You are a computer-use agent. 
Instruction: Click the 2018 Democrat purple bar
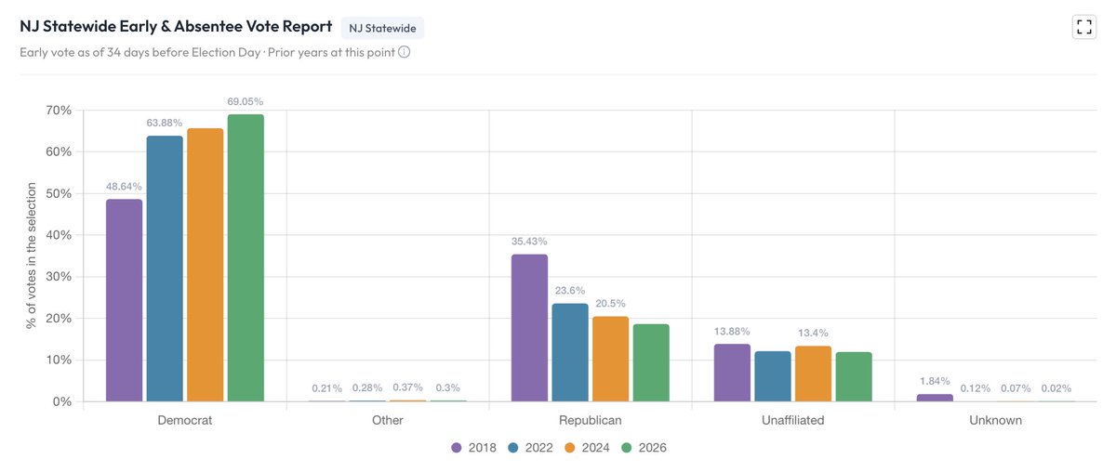(124, 300)
